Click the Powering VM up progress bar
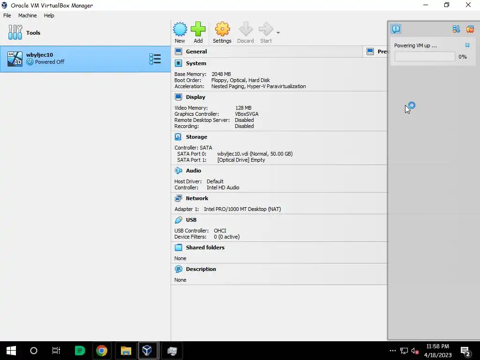Viewport: 480px width, 360px height. (x=425, y=57)
